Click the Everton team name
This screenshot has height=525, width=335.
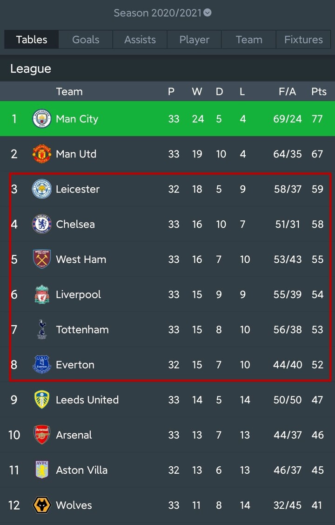click(x=75, y=365)
